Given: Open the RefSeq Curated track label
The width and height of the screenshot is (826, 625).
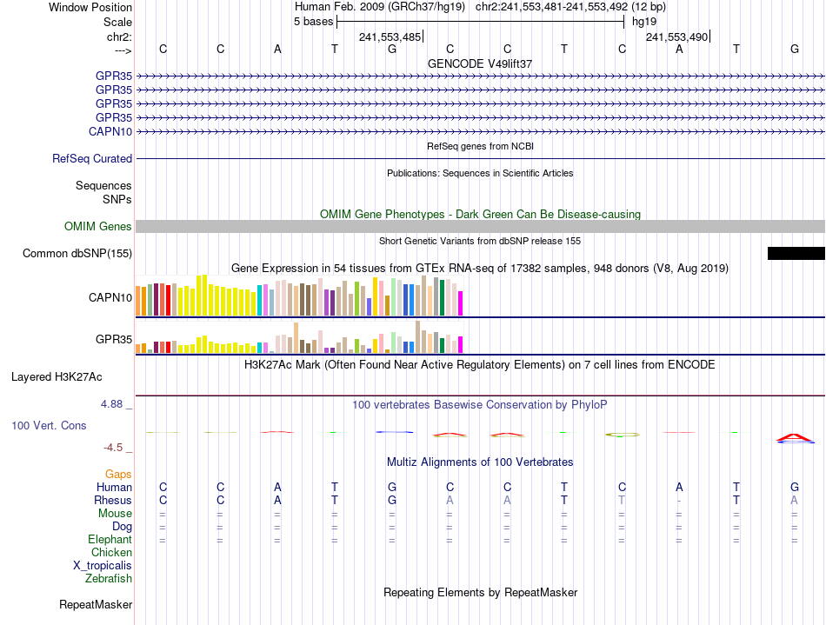Looking at the screenshot, I should pos(92,158).
